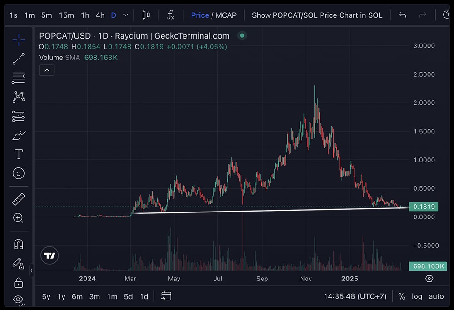Viewport: 454px width, 310px height.
Task: Undo the last chart action
Action: pos(402,15)
